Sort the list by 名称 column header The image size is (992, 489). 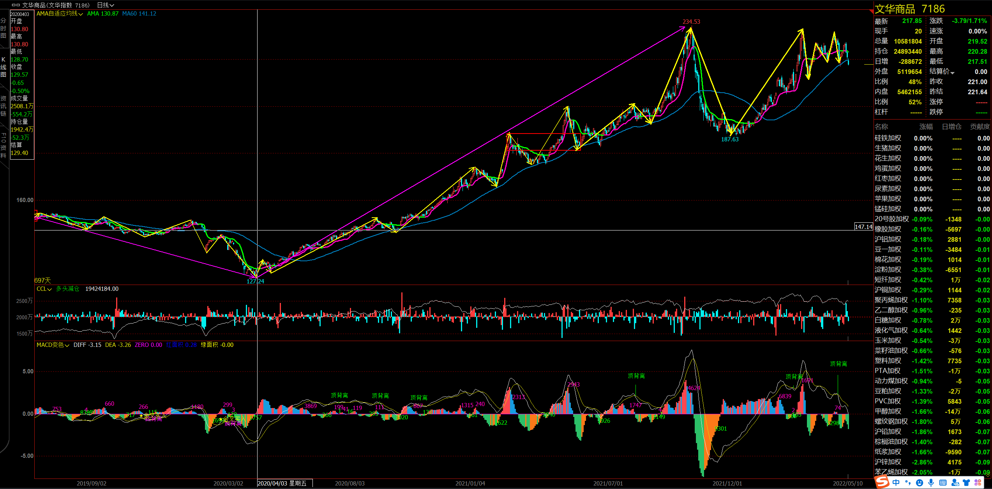(x=881, y=127)
